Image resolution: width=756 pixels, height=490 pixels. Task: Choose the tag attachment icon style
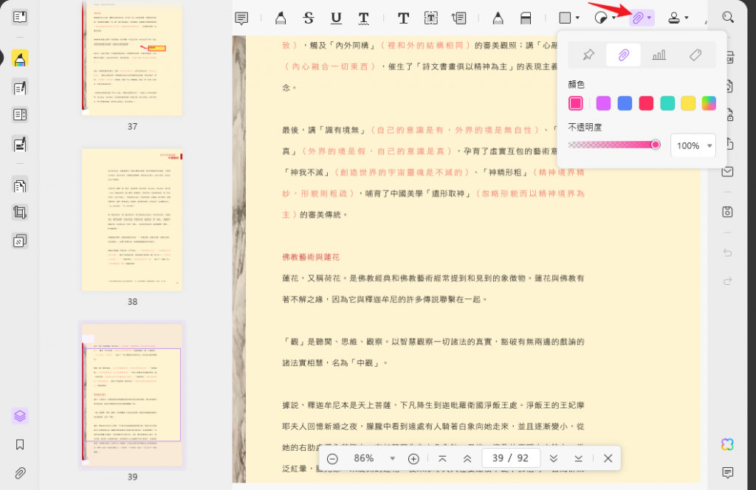pos(695,55)
